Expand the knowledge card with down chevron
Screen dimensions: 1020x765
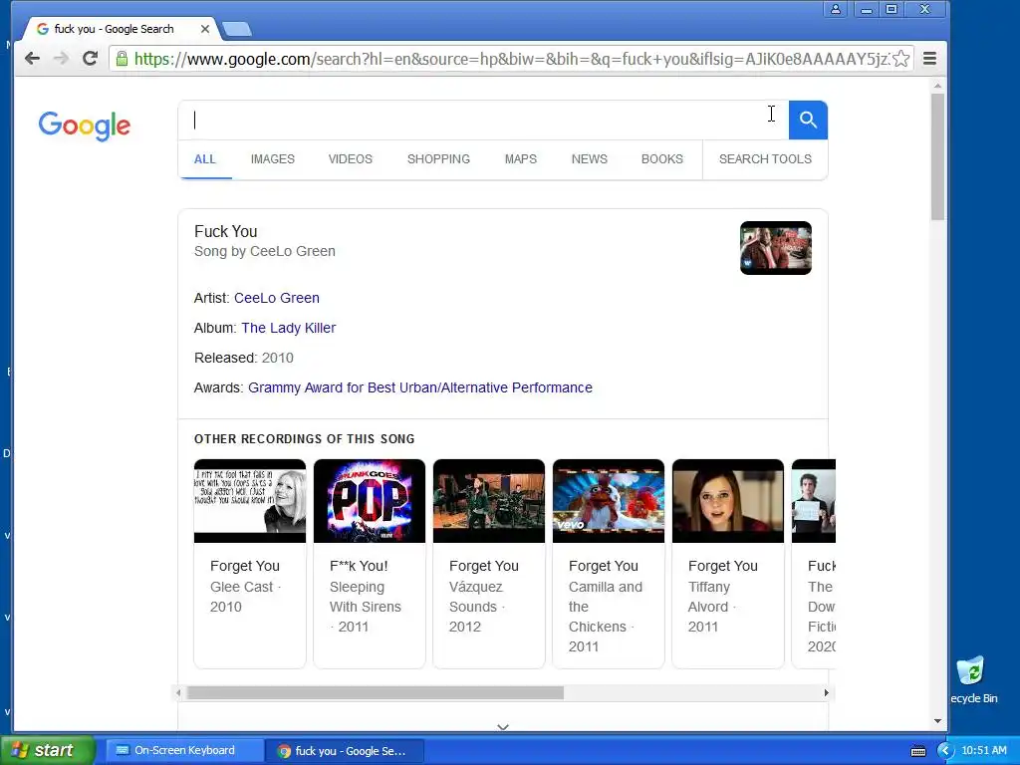503,726
